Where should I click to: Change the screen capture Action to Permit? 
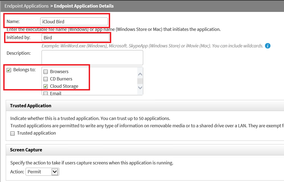tap(42, 172)
